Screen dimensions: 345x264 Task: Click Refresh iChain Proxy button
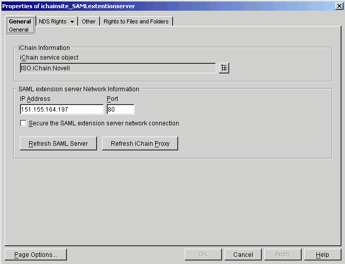[x=140, y=143]
